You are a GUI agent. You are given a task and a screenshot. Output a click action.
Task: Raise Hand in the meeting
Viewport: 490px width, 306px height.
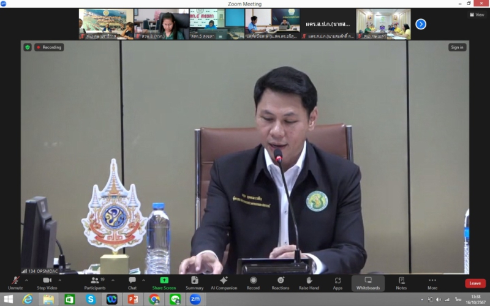[x=309, y=281]
